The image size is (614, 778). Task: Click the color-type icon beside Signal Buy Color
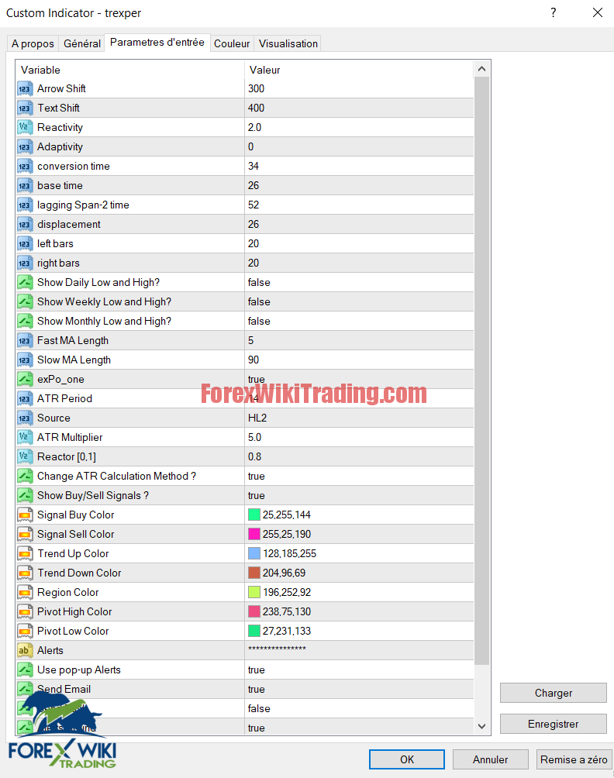[25, 515]
